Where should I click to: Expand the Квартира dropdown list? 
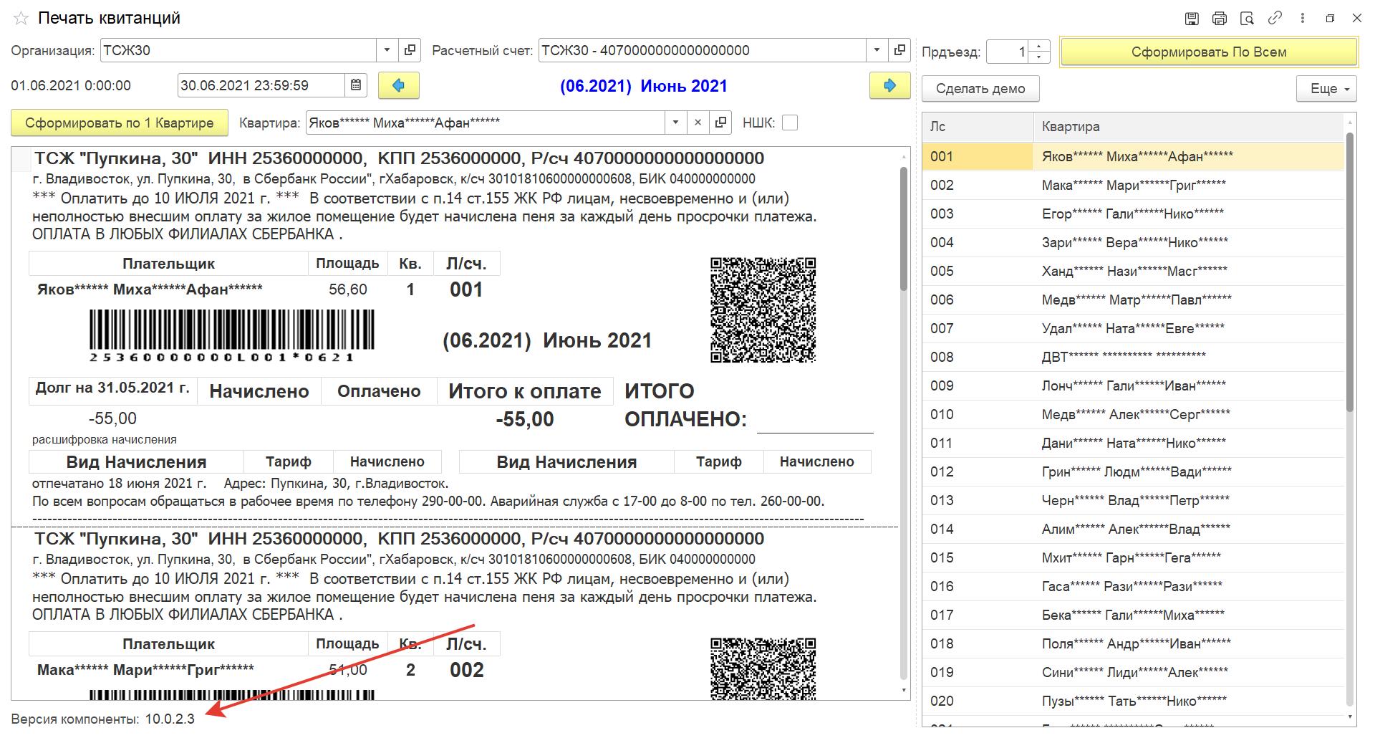pyautogui.click(x=675, y=123)
